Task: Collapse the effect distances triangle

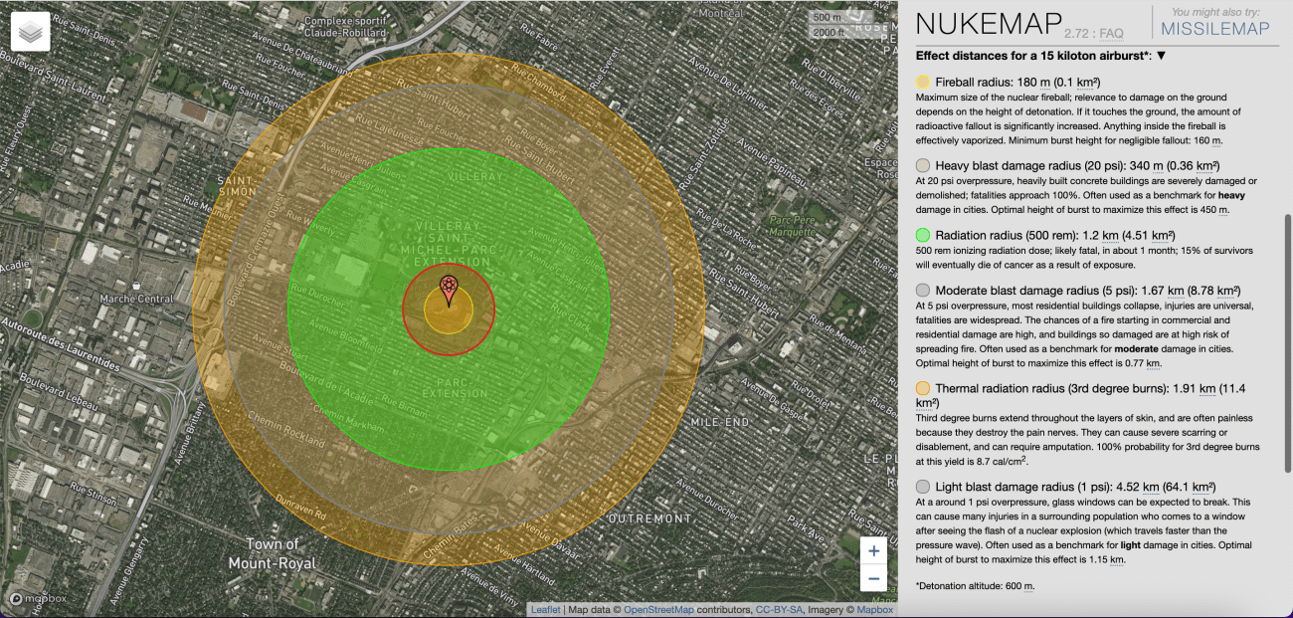Action: [1161, 56]
